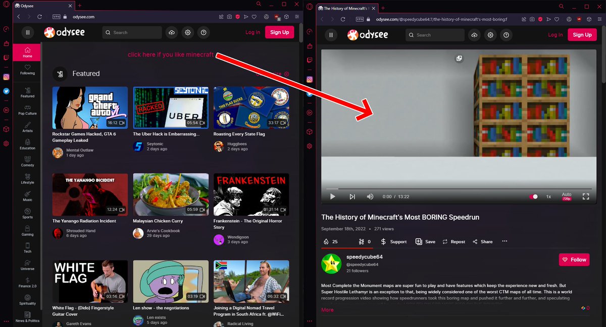This screenshot has height=327, width=606.
Task: Click the Support button under the video
Action: (x=393, y=241)
